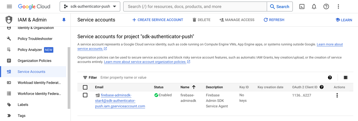
Task: Click the IAM & Admin shield icon
Action: point(9,20)
